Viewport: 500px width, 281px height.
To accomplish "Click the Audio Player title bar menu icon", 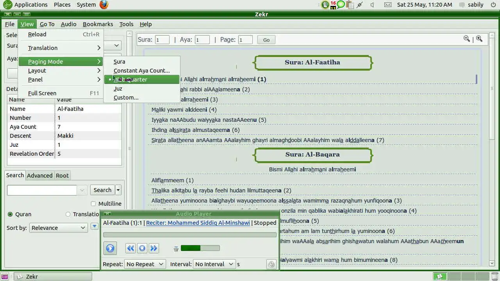I will 107,213.
